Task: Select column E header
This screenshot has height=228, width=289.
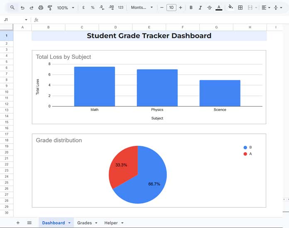Action: 149,27
